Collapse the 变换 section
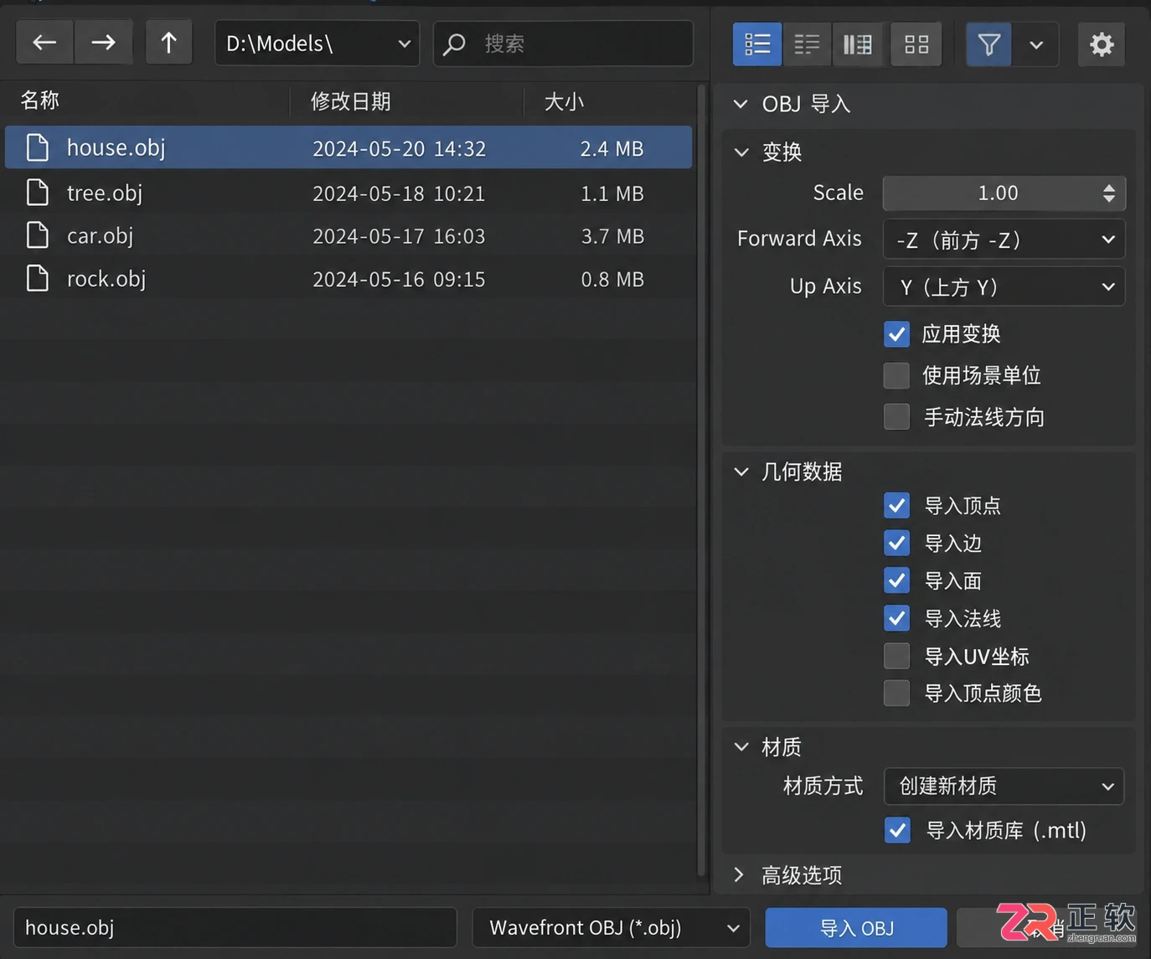Viewport: 1151px width, 959px height. (x=741, y=152)
